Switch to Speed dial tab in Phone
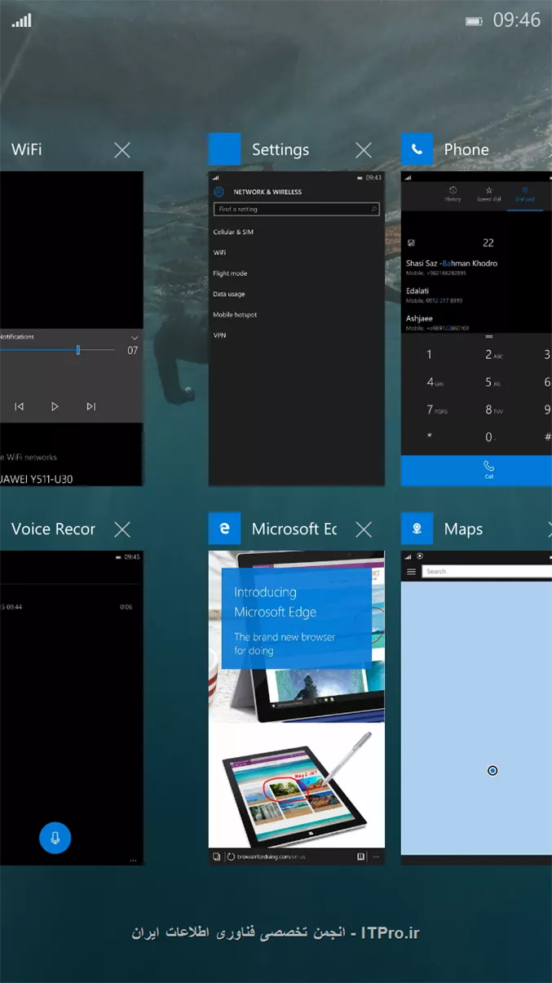Image resolution: width=552 pixels, height=983 pixels. 488,194
